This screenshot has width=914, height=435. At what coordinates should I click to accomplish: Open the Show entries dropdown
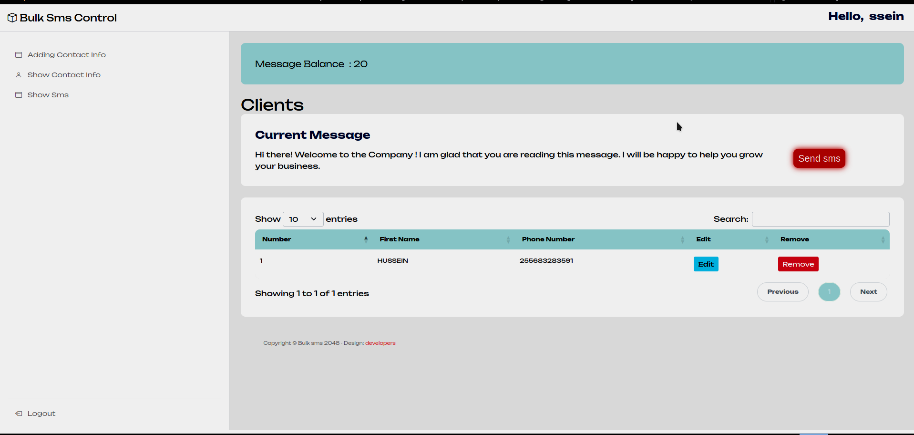pyautogui.click(x=303, y=219)
